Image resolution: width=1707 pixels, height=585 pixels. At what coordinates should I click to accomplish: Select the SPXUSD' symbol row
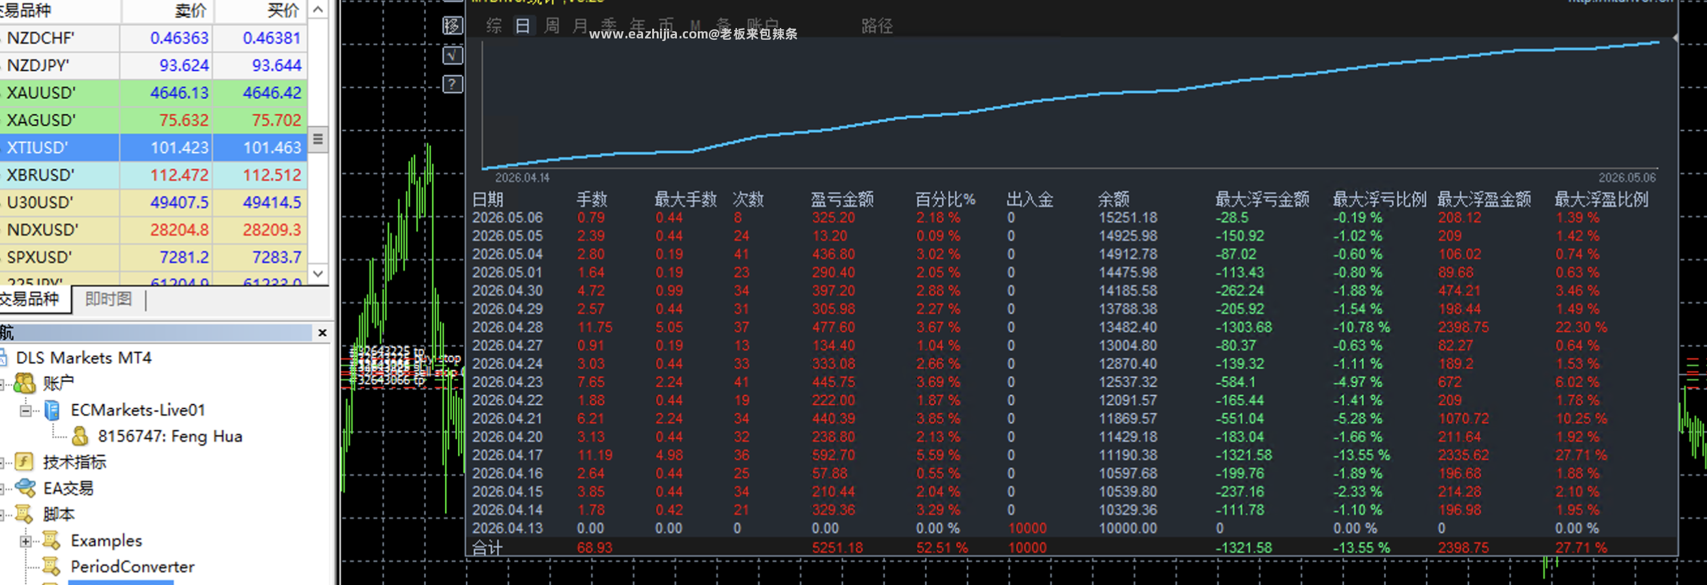154,257
